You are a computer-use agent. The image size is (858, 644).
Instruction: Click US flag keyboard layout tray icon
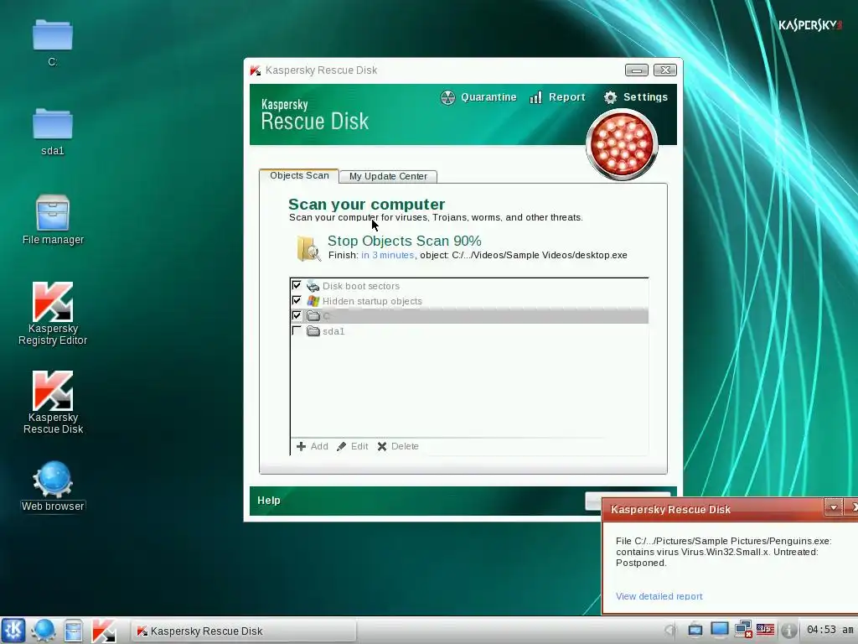[766, 630]
